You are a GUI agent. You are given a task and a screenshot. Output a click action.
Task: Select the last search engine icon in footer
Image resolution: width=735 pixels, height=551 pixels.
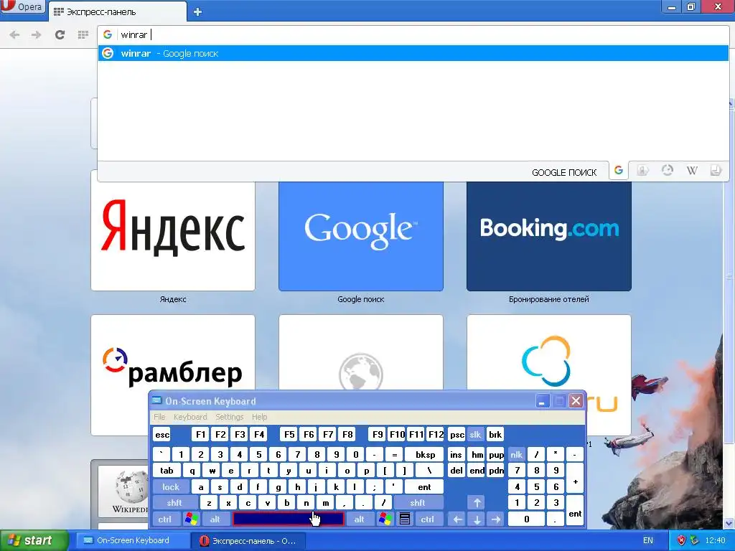click(716, 171)
